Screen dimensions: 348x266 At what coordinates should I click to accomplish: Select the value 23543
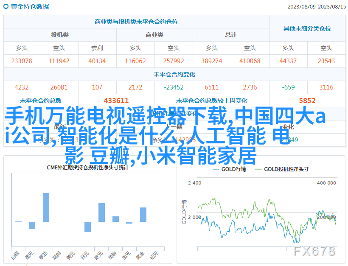pyautogui.click(x=326, y=61)
